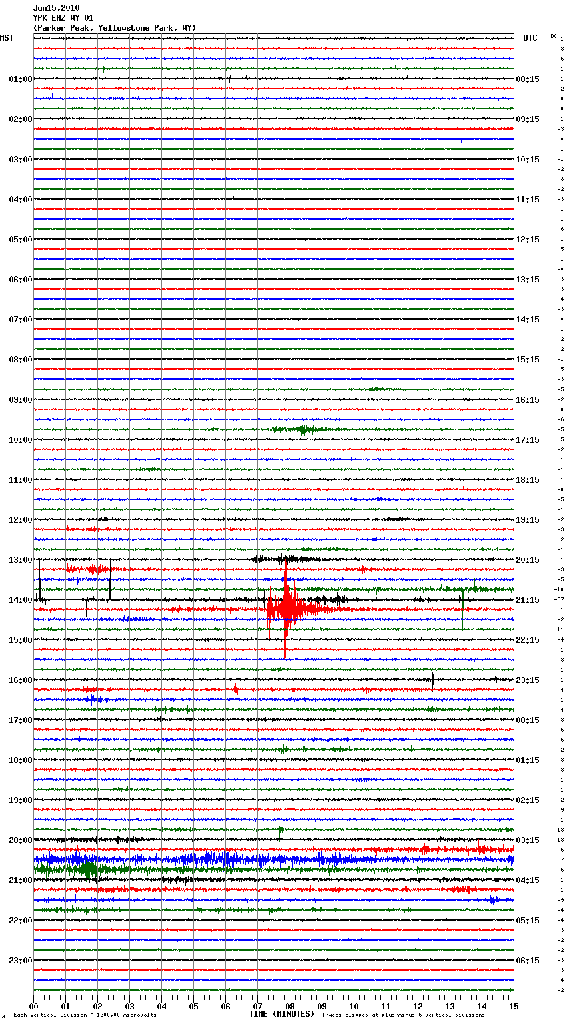The image size is (567, 1024).
Task: Click the 14:00 MST time label
Action: point(21,600)
